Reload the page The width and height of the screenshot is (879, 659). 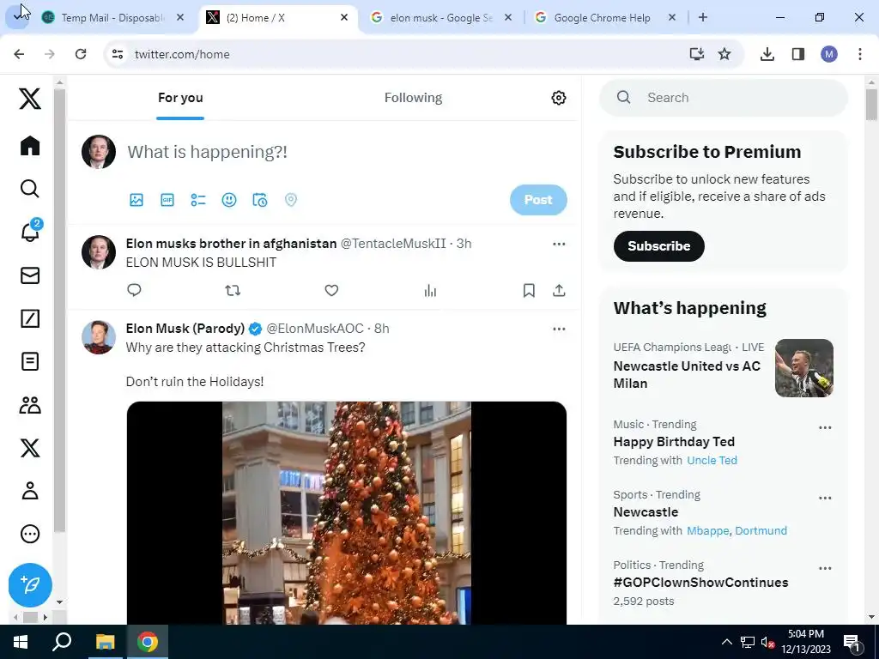tap(80, 54)
